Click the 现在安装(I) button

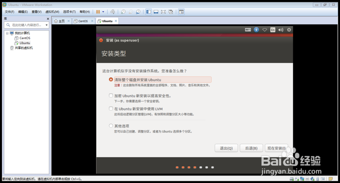(276, 148)
